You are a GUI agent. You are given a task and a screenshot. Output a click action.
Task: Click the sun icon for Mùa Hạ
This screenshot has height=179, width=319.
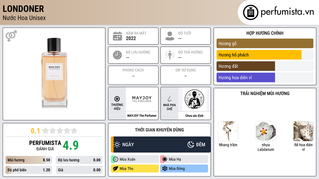pos(165,159)
